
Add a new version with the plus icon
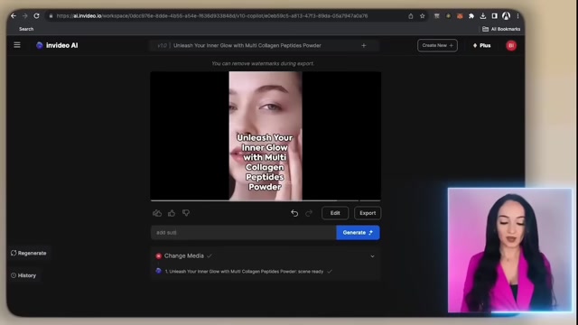pyautogui.click(x=364, y=46)
